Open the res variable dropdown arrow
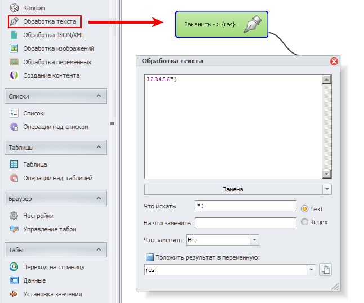The image size is (364, 303). (x=311, y=270)
